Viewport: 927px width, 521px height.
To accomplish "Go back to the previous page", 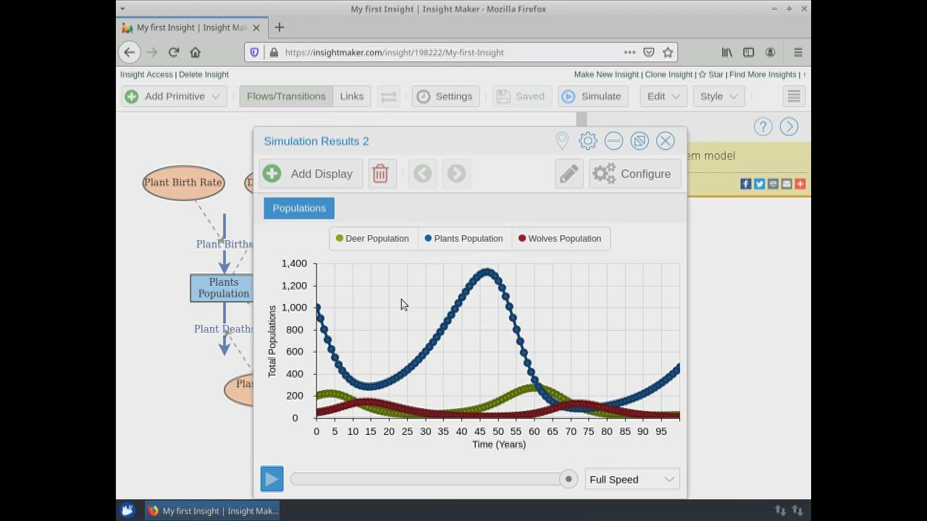I will tap(129, 52).
